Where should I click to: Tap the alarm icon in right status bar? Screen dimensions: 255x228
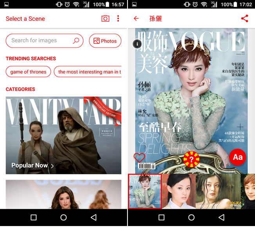pyautogui.click(x=195, y=4)
